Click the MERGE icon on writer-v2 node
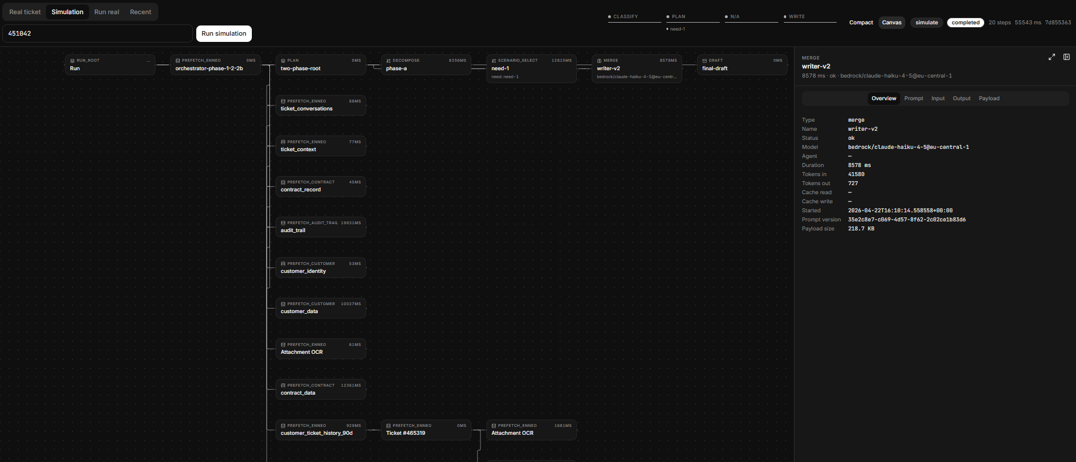The image size is (1076, 462). coord(599,61)
